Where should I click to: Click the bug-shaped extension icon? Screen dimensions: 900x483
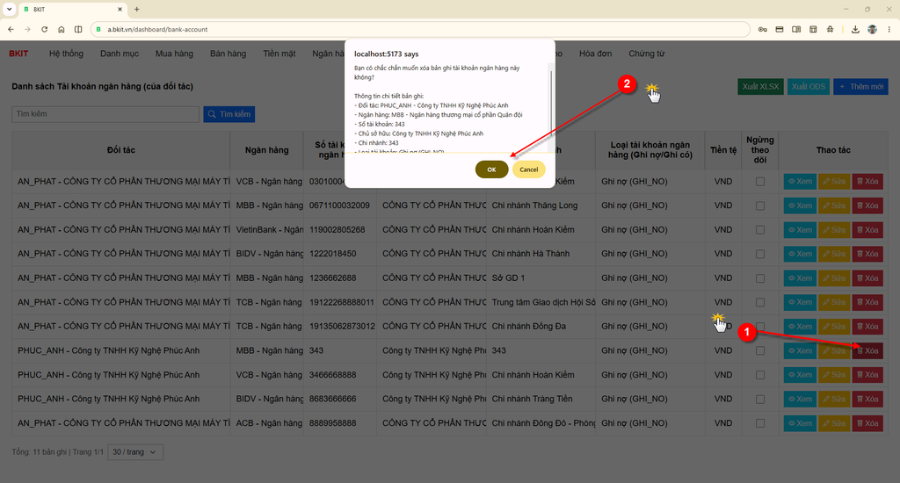click(830, 29)
